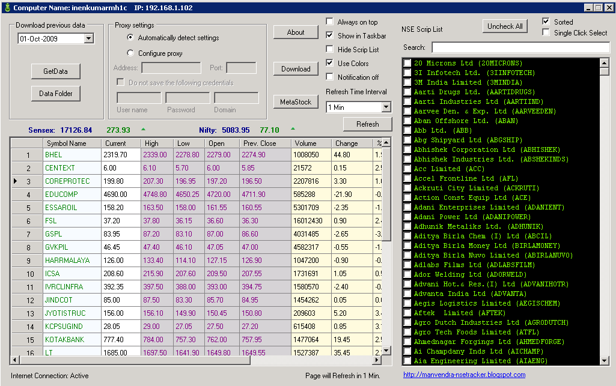The height and width of the screenshot is (386, 616).
Task: Click the About button
Action: (x=296, y=32)
